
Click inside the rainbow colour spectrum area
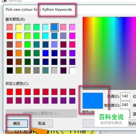coord(109,53)
